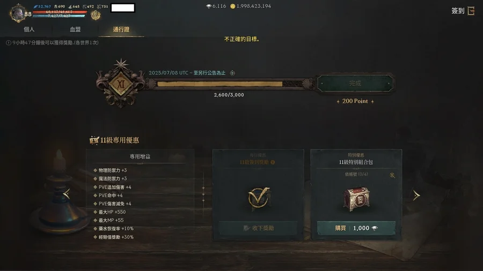Go to the previous level with left arrow
The width and height of the screenshot is (483, 271).
click(66, 194)
